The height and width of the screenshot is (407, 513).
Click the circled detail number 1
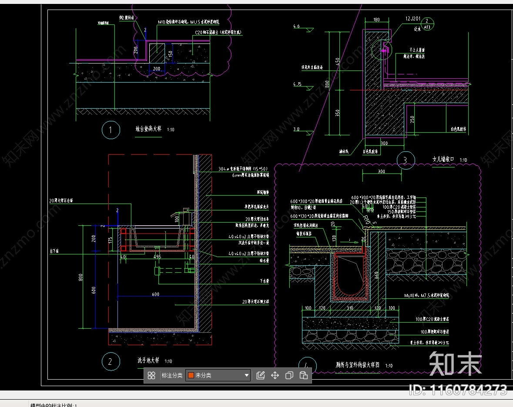(x=111, y=130)
